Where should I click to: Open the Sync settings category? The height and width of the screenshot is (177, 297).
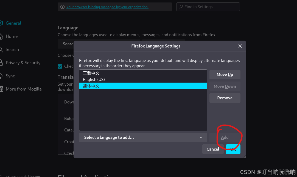tap(10, 76)
